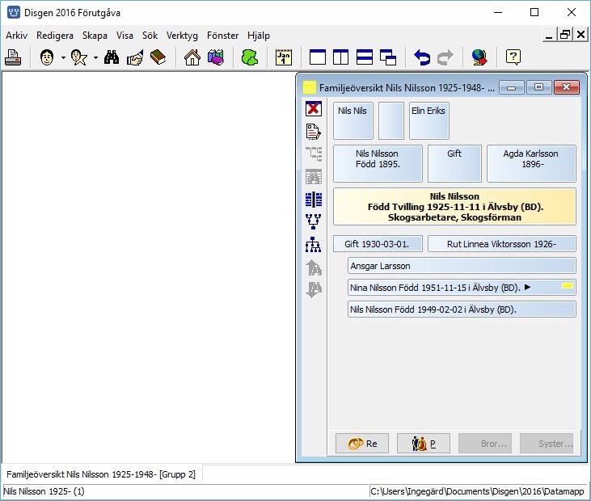The width and height of the screenshot is (591, 501).
Task: Select child row Ansgar Larsson
Action: 462,266
